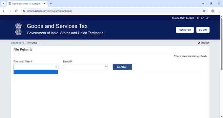Decrease font size with A- icon

[207, 18]
